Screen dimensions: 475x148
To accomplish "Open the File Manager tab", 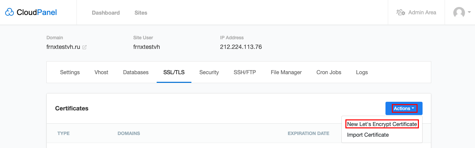I will 286,72.
